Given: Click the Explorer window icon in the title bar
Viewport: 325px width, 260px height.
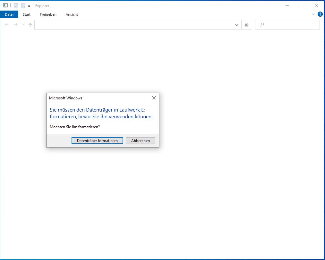Looking at the screenshot, I should pos(5,5).
